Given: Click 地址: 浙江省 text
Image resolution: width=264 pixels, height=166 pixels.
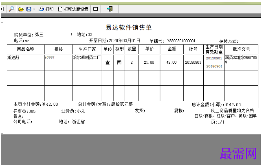Looking at the screenshot, I should 72,122.
